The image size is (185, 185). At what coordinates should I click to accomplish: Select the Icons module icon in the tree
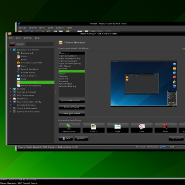[x=18, y=66]
